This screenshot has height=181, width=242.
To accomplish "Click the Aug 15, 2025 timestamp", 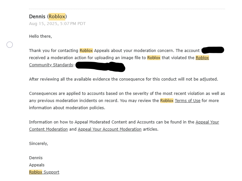I will pos(57,24).
